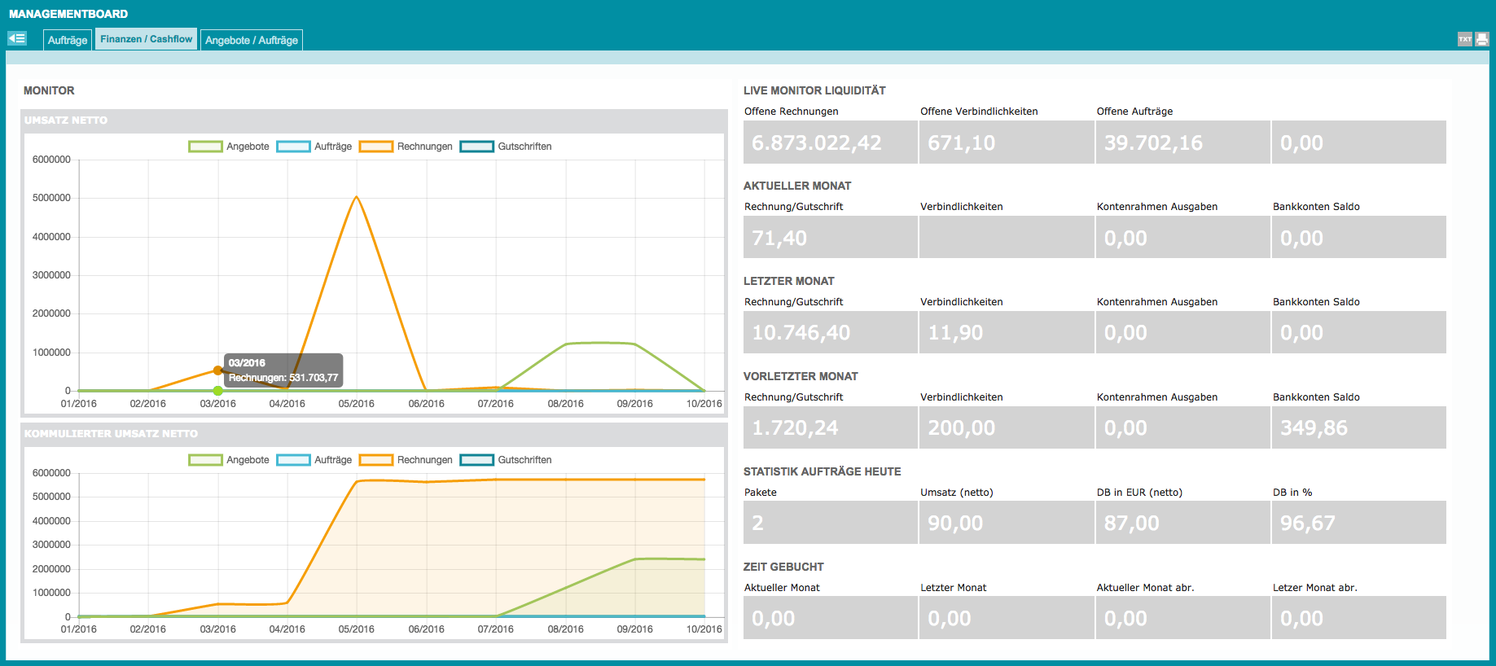Select the Finanzen / Cashflow tab
Image resolution: width=1496 pixels, height=666 pixels.
pyautogui.click(x=147, y=39)
